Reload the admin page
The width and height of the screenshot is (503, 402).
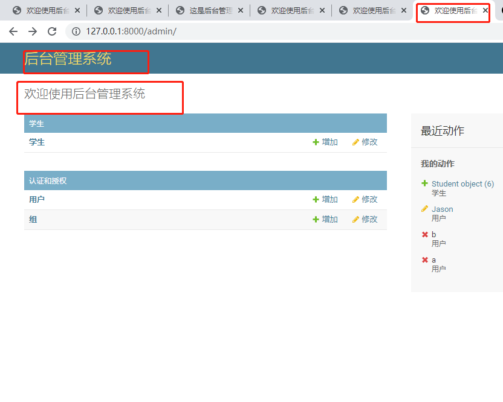click(x=52, y=31)
